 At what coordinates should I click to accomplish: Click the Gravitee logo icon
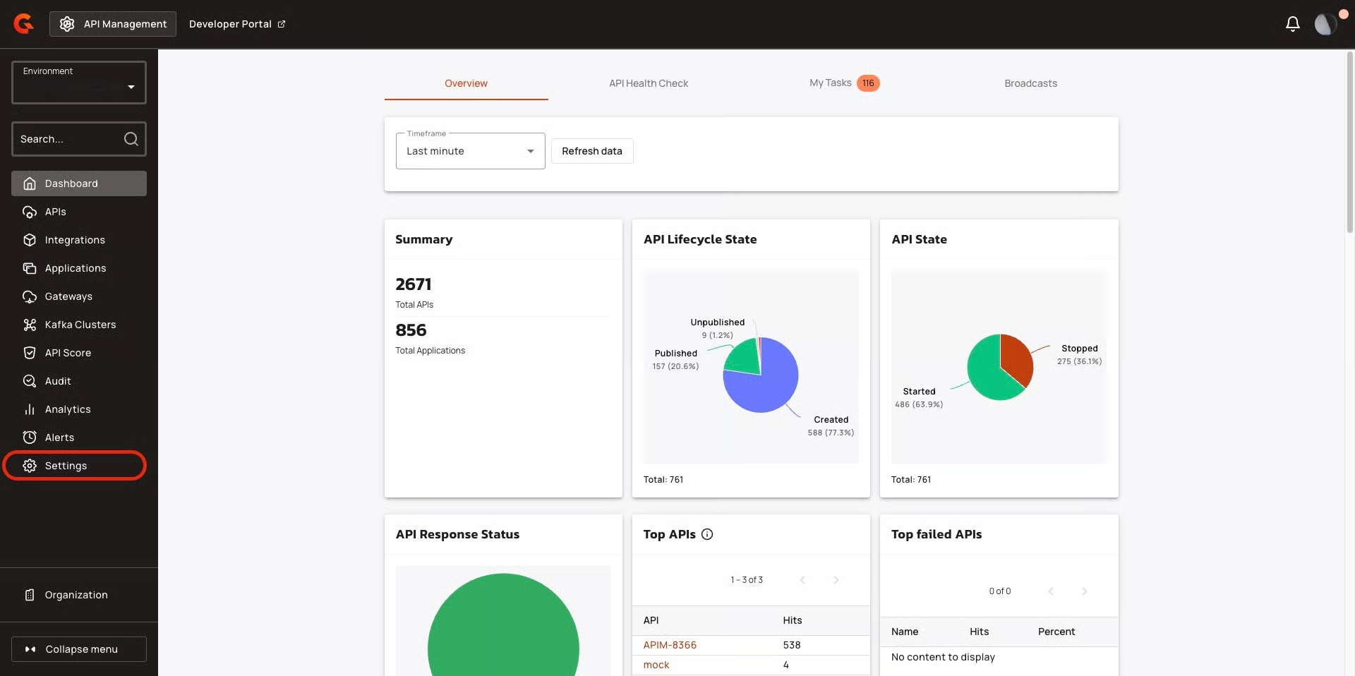tap(23, 24)
